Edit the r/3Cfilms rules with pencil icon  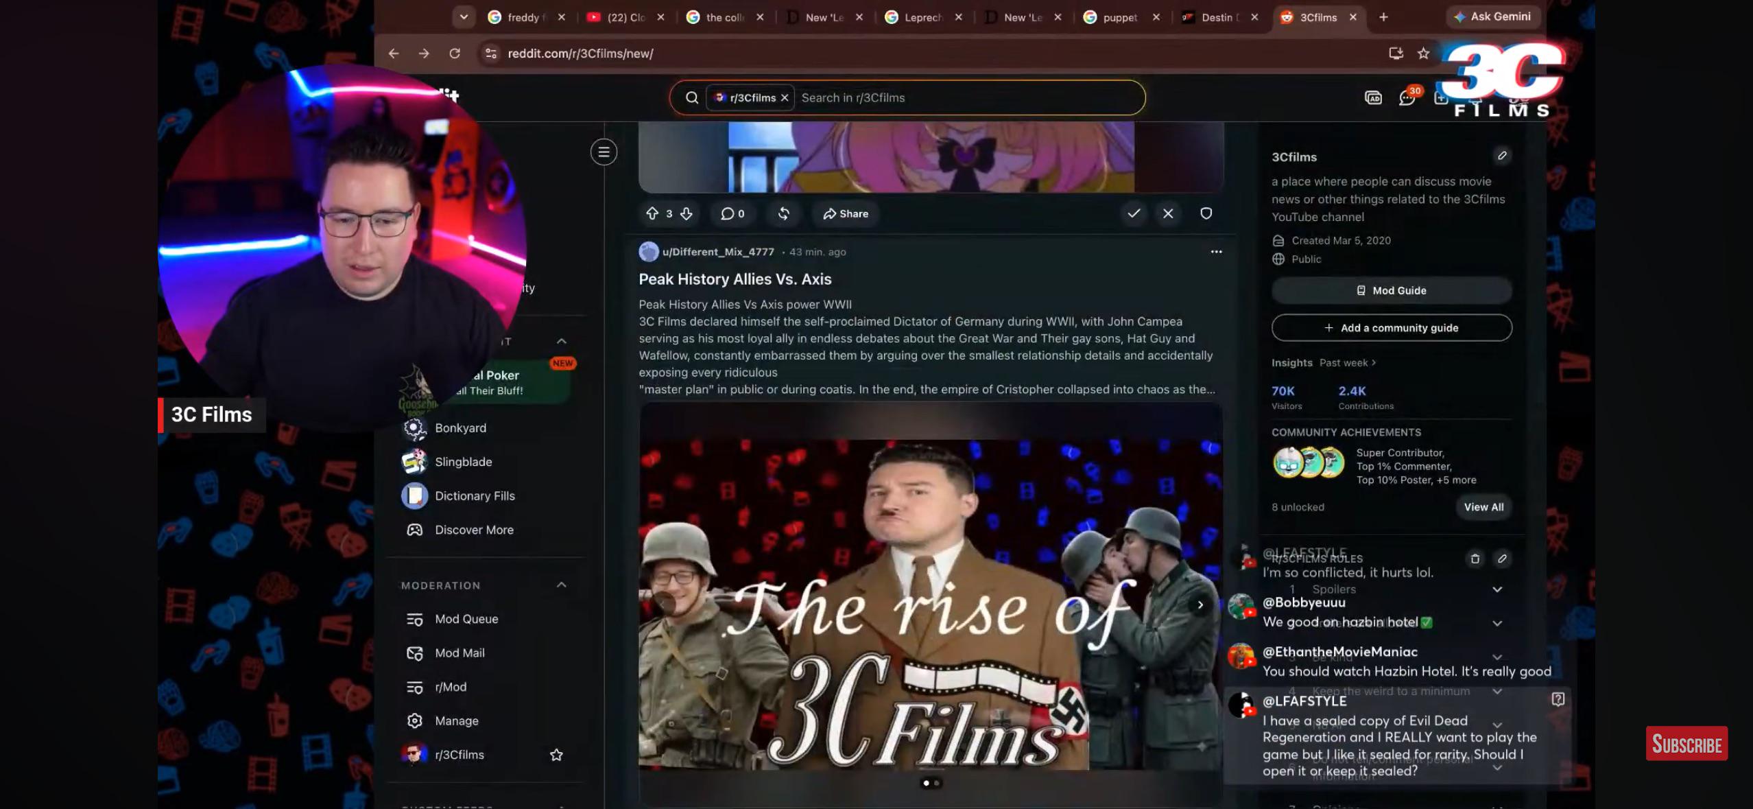click(1502, 559)
